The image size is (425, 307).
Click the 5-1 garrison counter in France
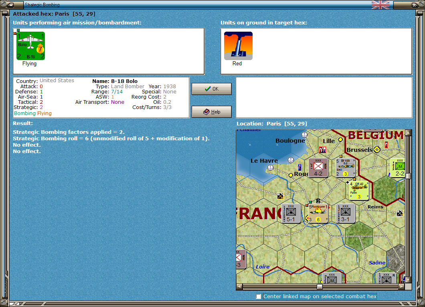coord(290,213)
